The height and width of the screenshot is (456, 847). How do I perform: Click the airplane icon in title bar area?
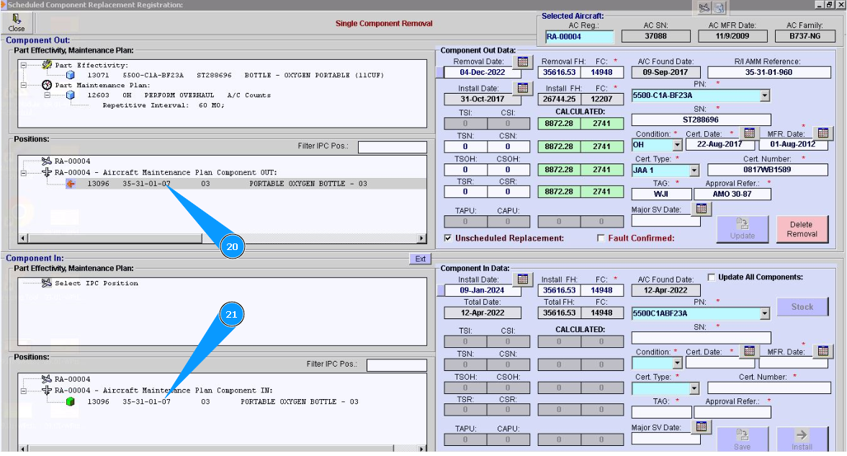point(704,7)
